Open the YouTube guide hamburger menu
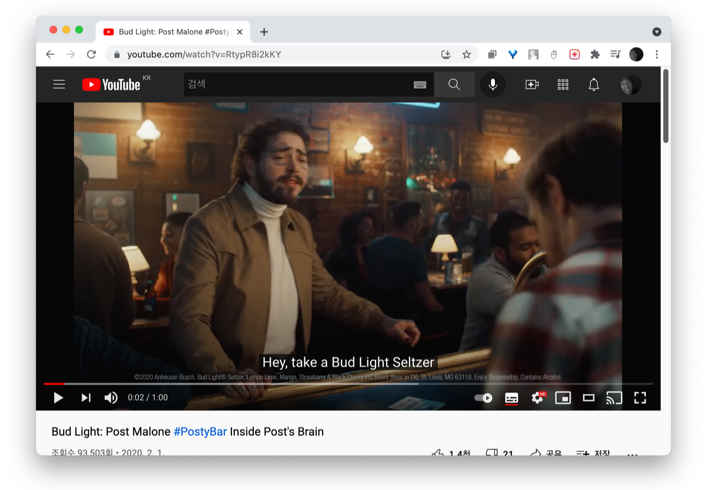Viewport: 707px width, 490px height. pyautogui.click(x=59, y=84)
